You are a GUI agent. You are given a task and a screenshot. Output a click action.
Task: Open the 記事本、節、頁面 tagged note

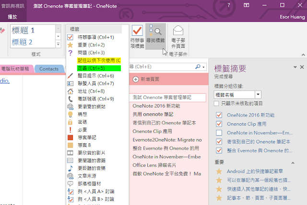(x=259, y=198)
